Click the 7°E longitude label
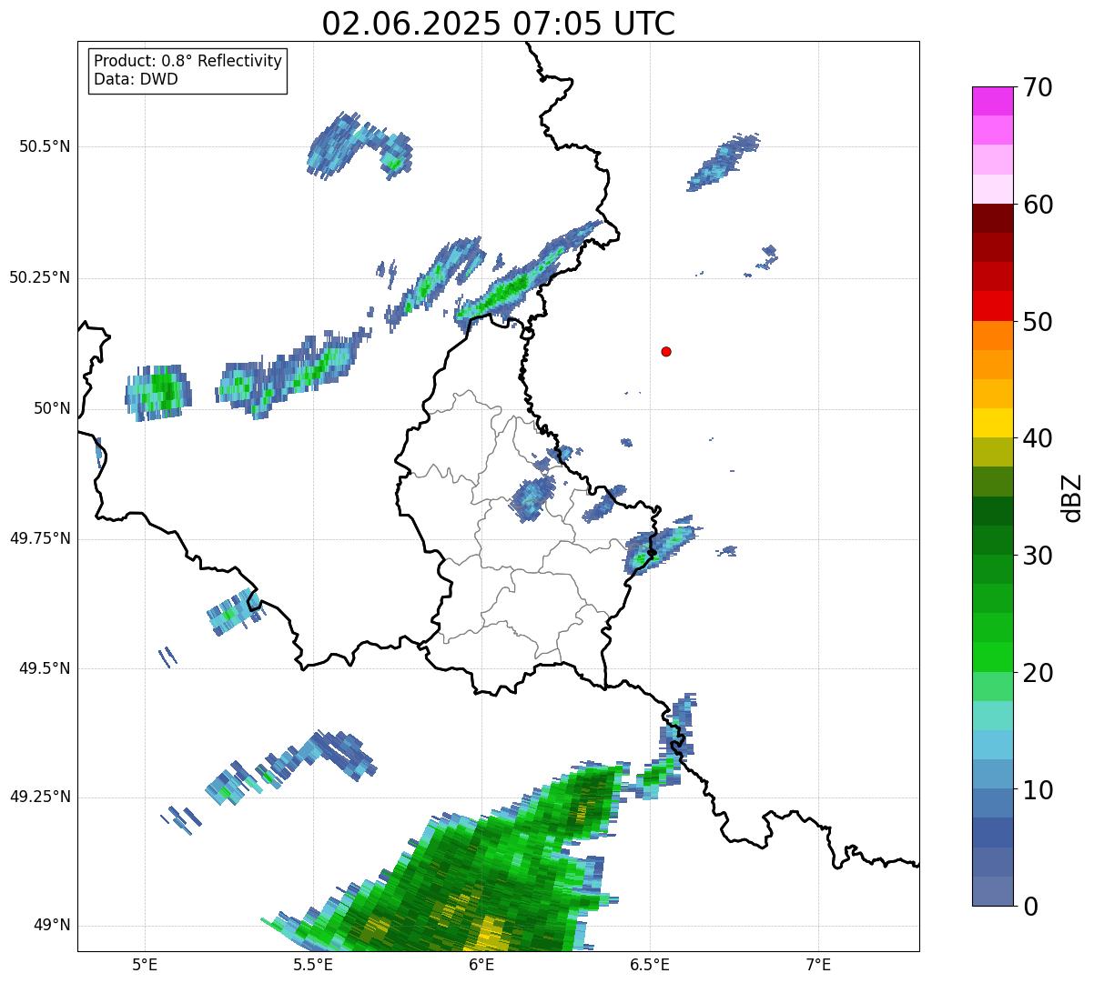Image resolution: width=1094 pixels, height=983 pixels. 818,964
